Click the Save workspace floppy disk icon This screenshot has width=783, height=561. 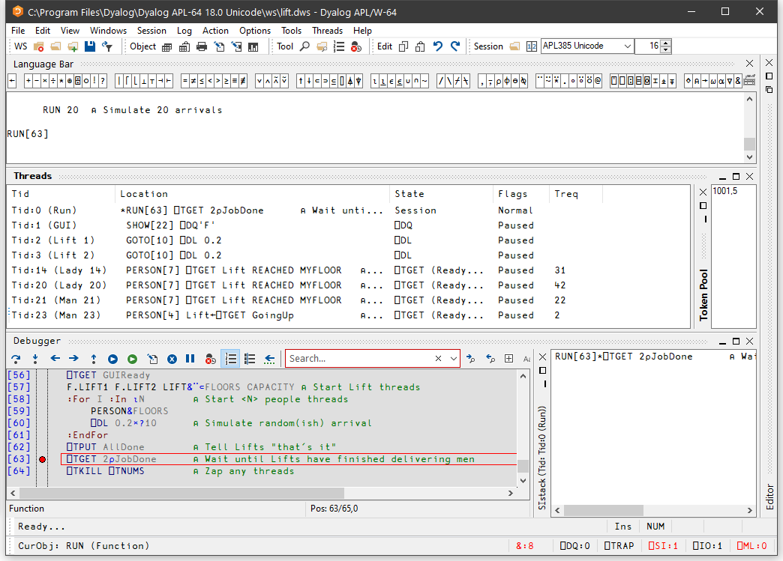click(x=90, y=46)
